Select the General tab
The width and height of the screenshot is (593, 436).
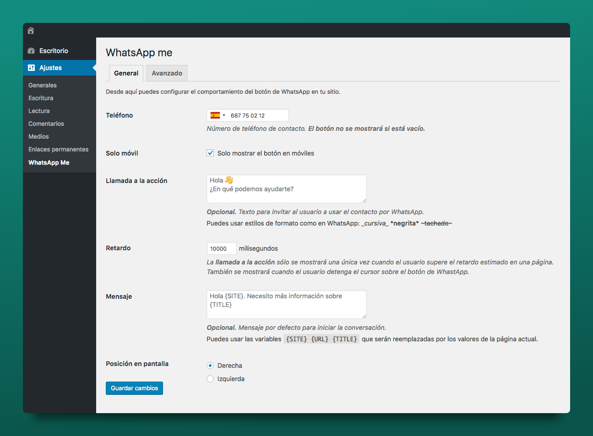pos(126,73)
